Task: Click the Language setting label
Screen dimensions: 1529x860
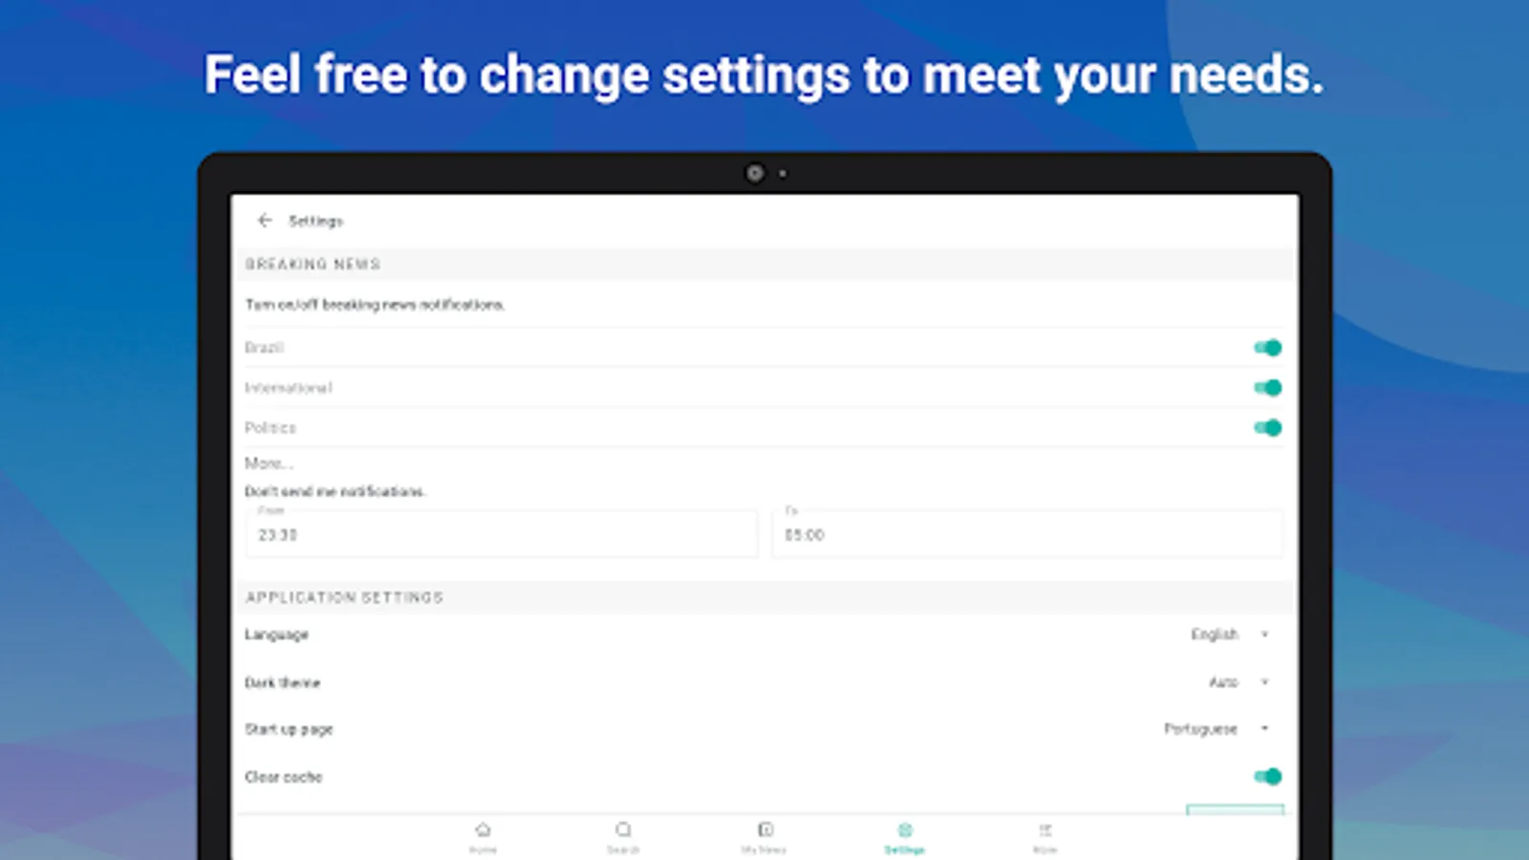Action: (276, 634)
